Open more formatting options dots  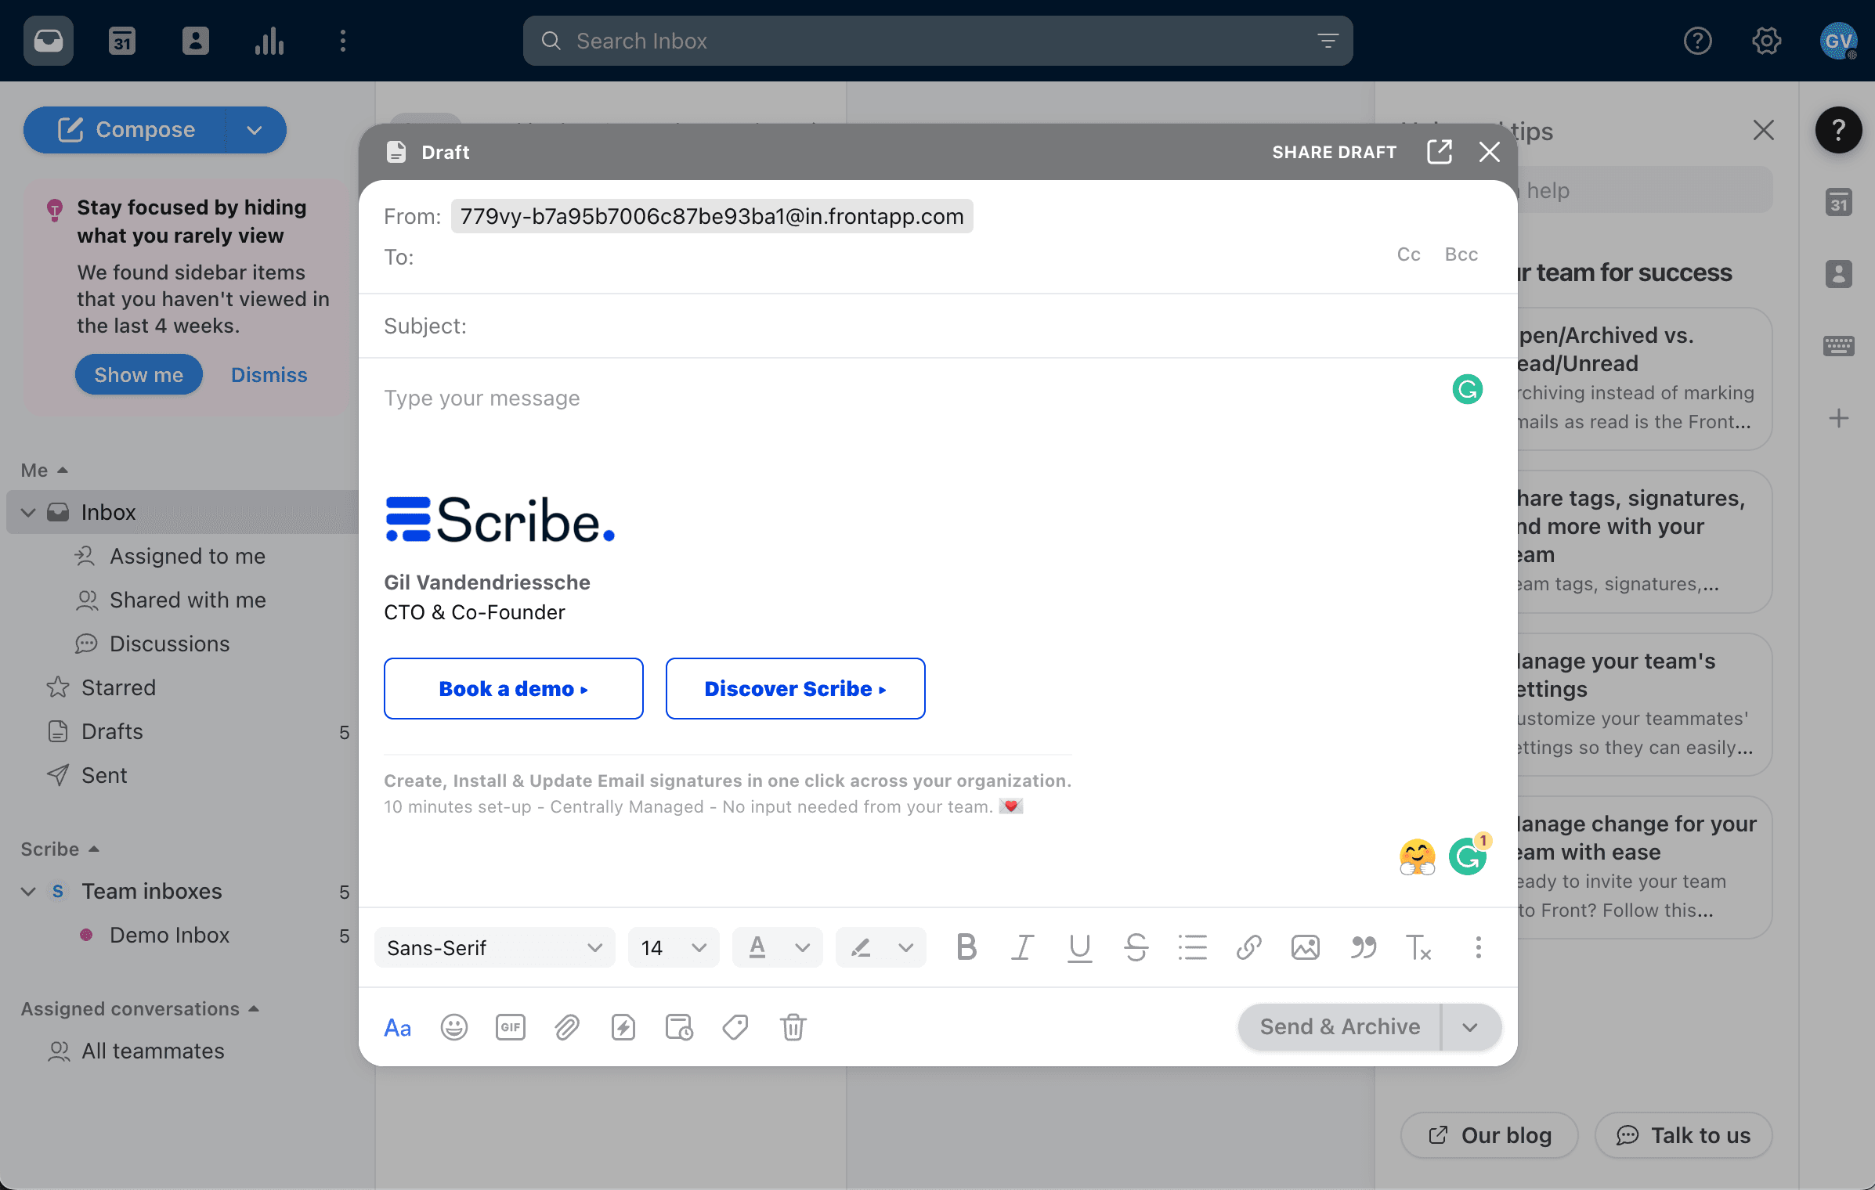click(x=1479, y=947)
